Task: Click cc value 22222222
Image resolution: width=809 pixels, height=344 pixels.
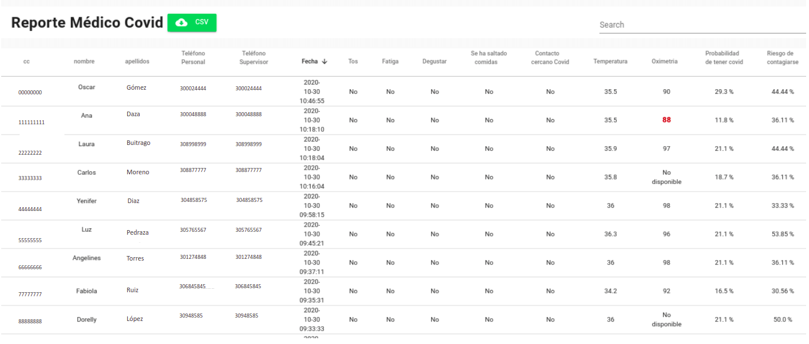Action: 30,153
